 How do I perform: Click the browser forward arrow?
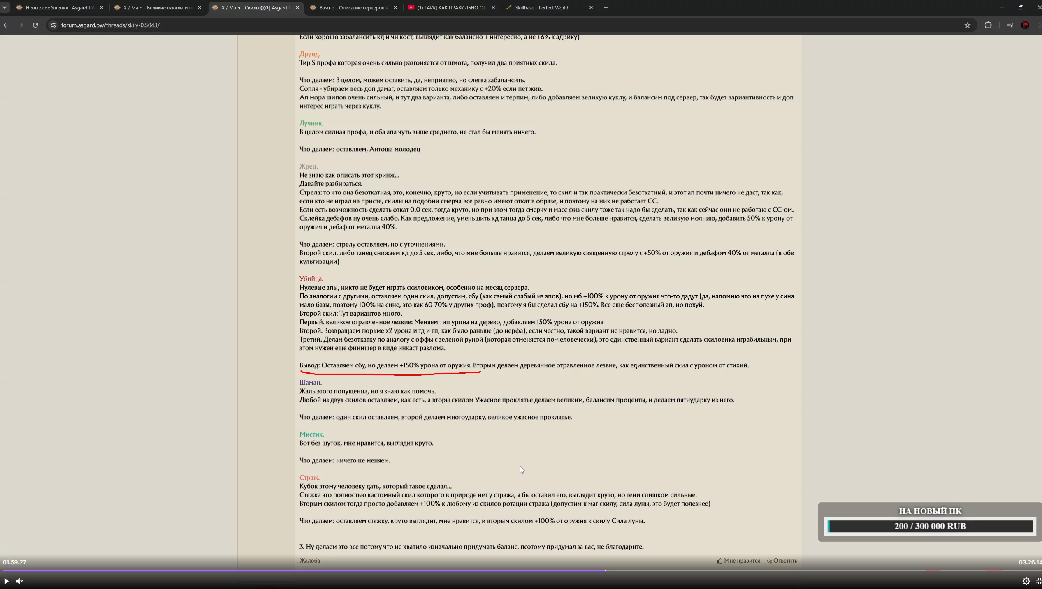click(x=20, y=25)
